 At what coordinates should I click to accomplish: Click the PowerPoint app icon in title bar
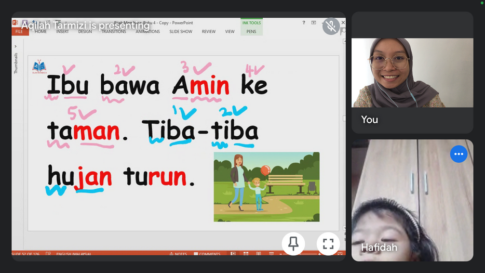[15, 23]
